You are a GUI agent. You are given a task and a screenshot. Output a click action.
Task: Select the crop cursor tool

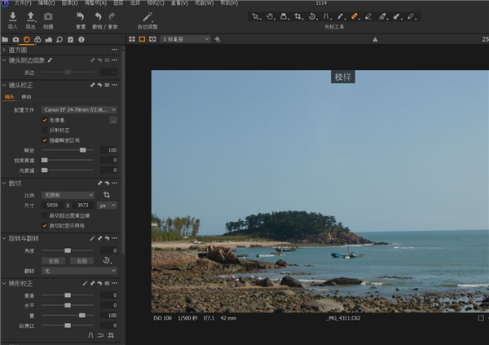pyautogui.click(x=298, y=16)
